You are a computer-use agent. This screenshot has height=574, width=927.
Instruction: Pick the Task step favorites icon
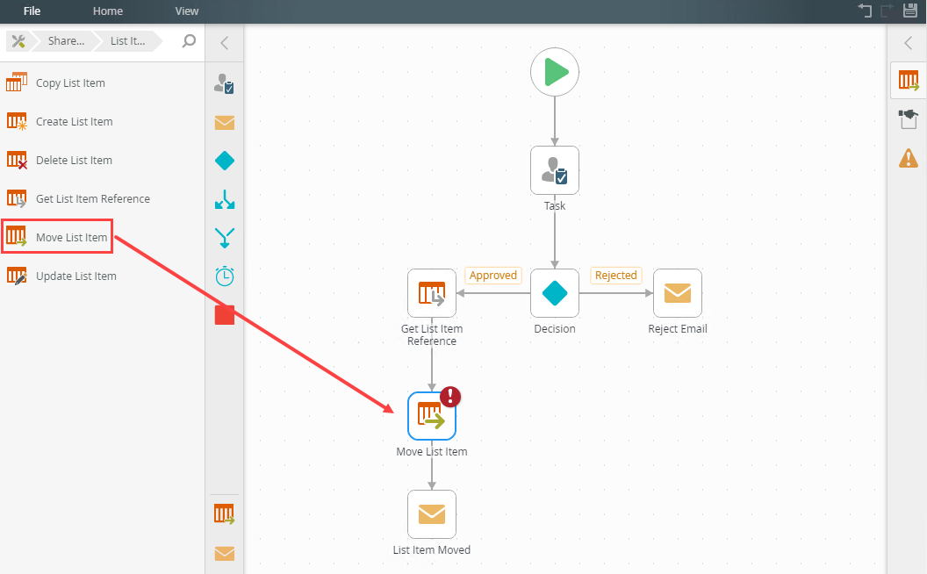[224, 83]
